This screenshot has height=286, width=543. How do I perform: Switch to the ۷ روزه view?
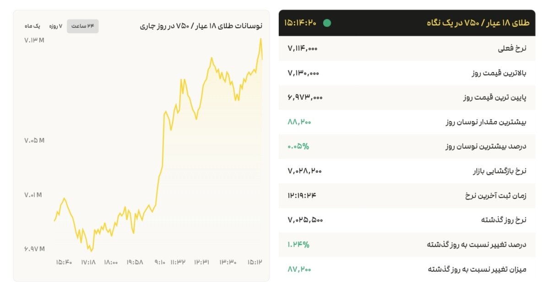coord(56,26)
